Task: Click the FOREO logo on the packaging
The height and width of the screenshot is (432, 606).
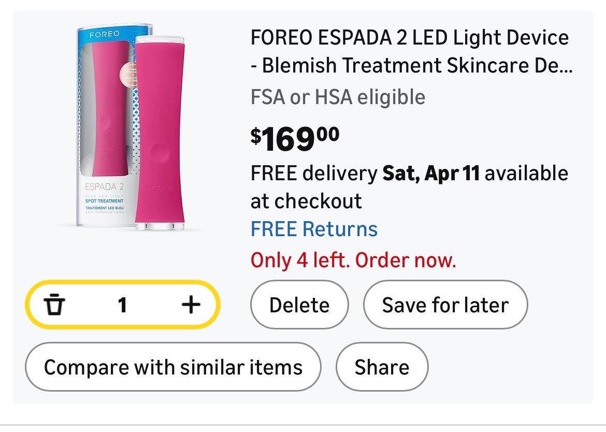Action: (x=104, y=34)
